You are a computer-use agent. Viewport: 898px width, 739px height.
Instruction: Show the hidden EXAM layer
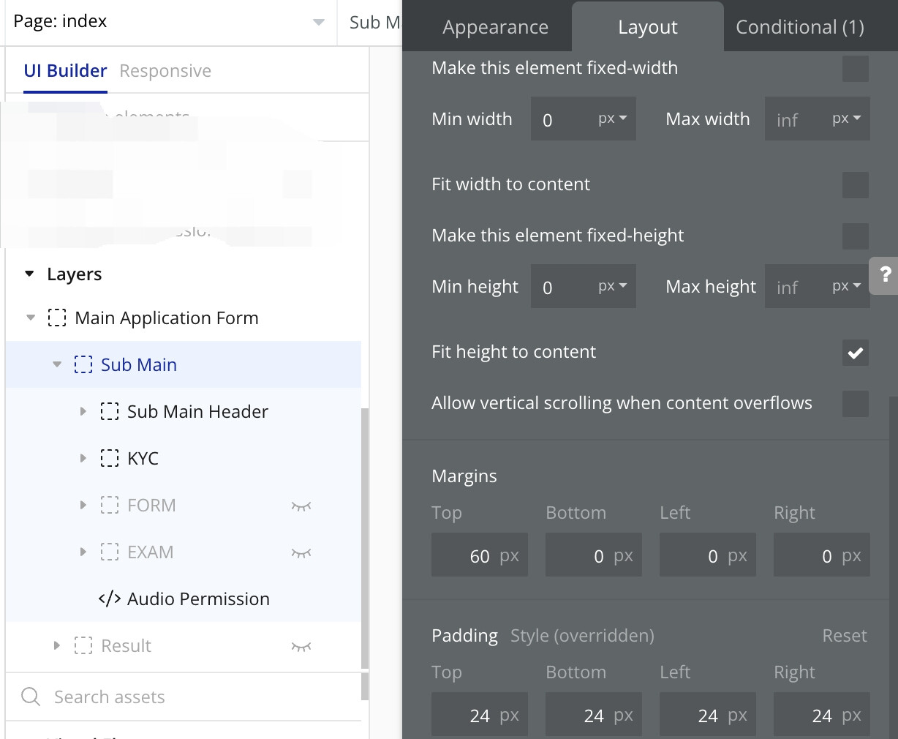(x=301, y=552)
